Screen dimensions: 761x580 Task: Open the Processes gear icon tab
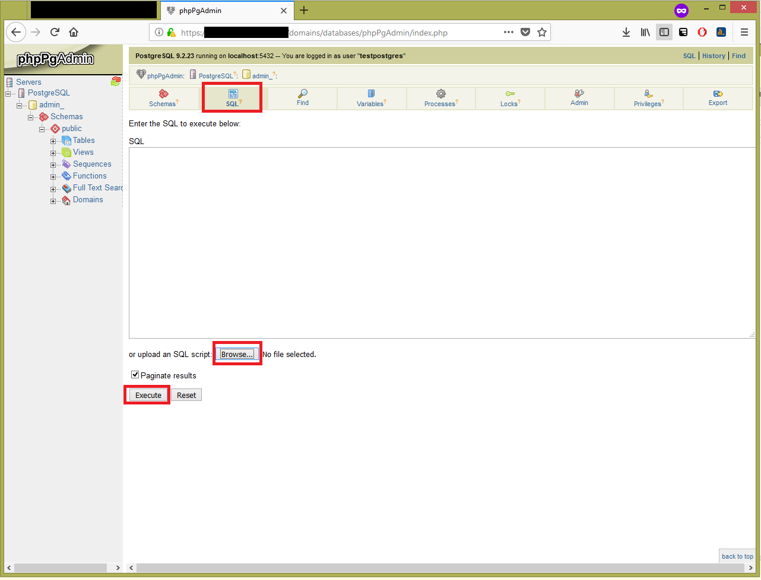(x=440, y=94)
